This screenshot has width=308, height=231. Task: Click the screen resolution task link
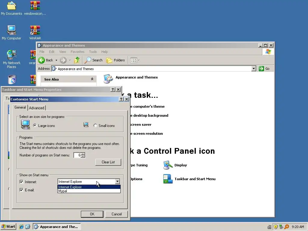(146, 134)
